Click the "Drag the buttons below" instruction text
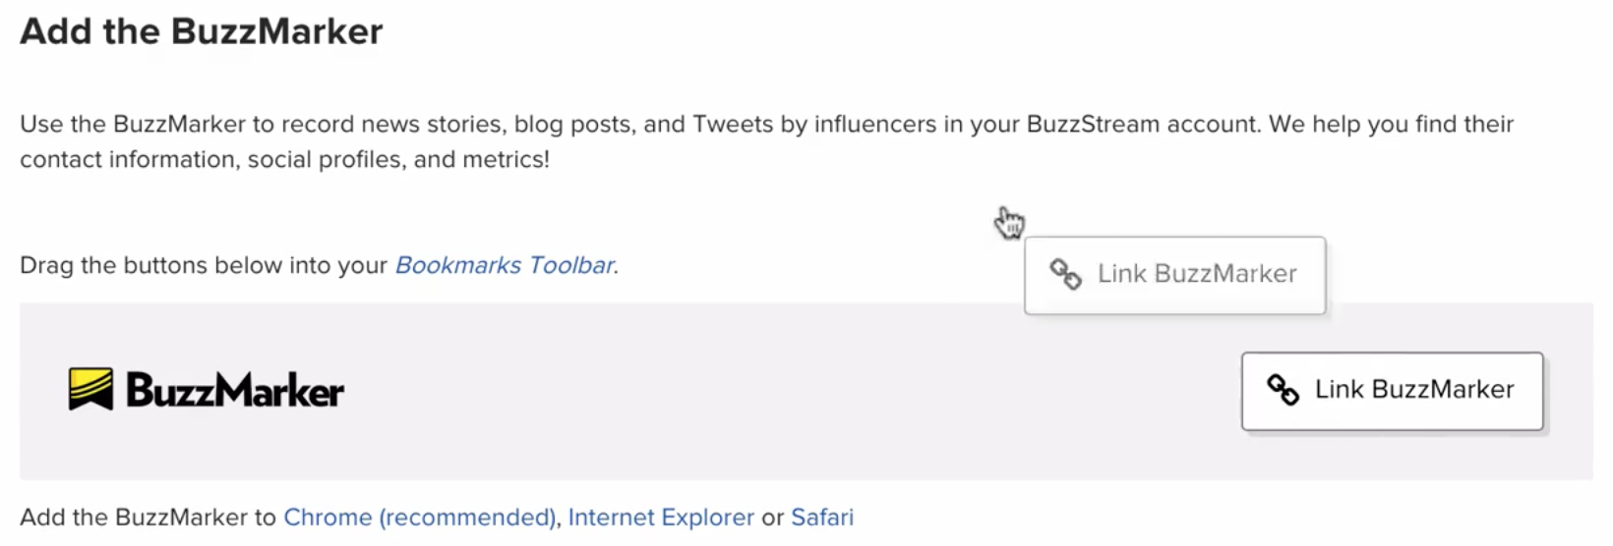This screenshot has height=546, width=1613. point(204,265)
